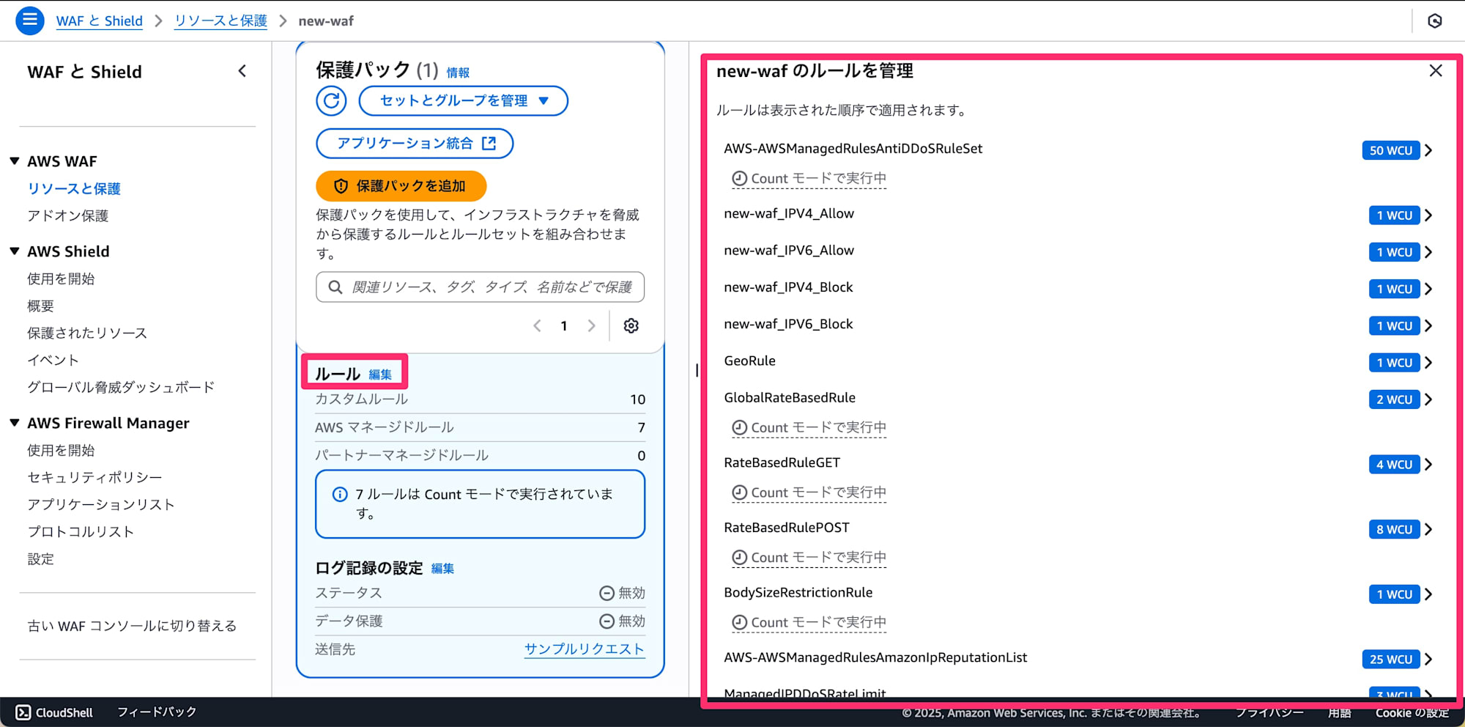1465x727 pixels.
Task: Open アプリケーションリスト in the sidebar
Action: pos(101,505)
